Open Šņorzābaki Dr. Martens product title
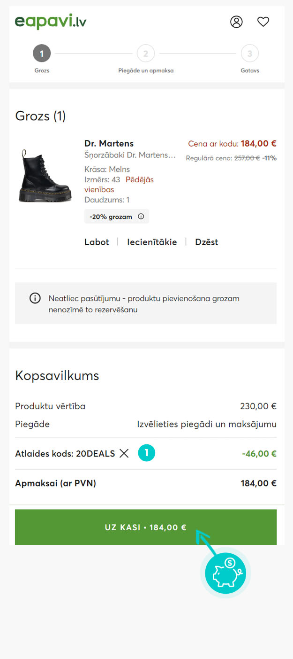Image resolution: width=293 pixels, height=659 pixels. [130, 155]
